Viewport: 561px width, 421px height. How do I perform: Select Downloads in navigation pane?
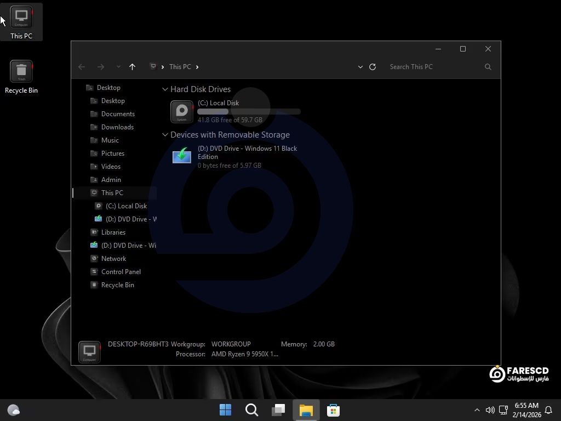(x=117, y=127)
